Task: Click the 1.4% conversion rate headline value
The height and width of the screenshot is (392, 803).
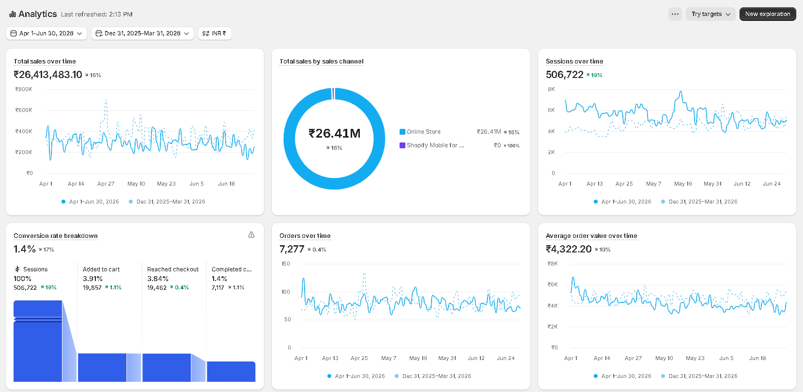Action: [25, 249]
